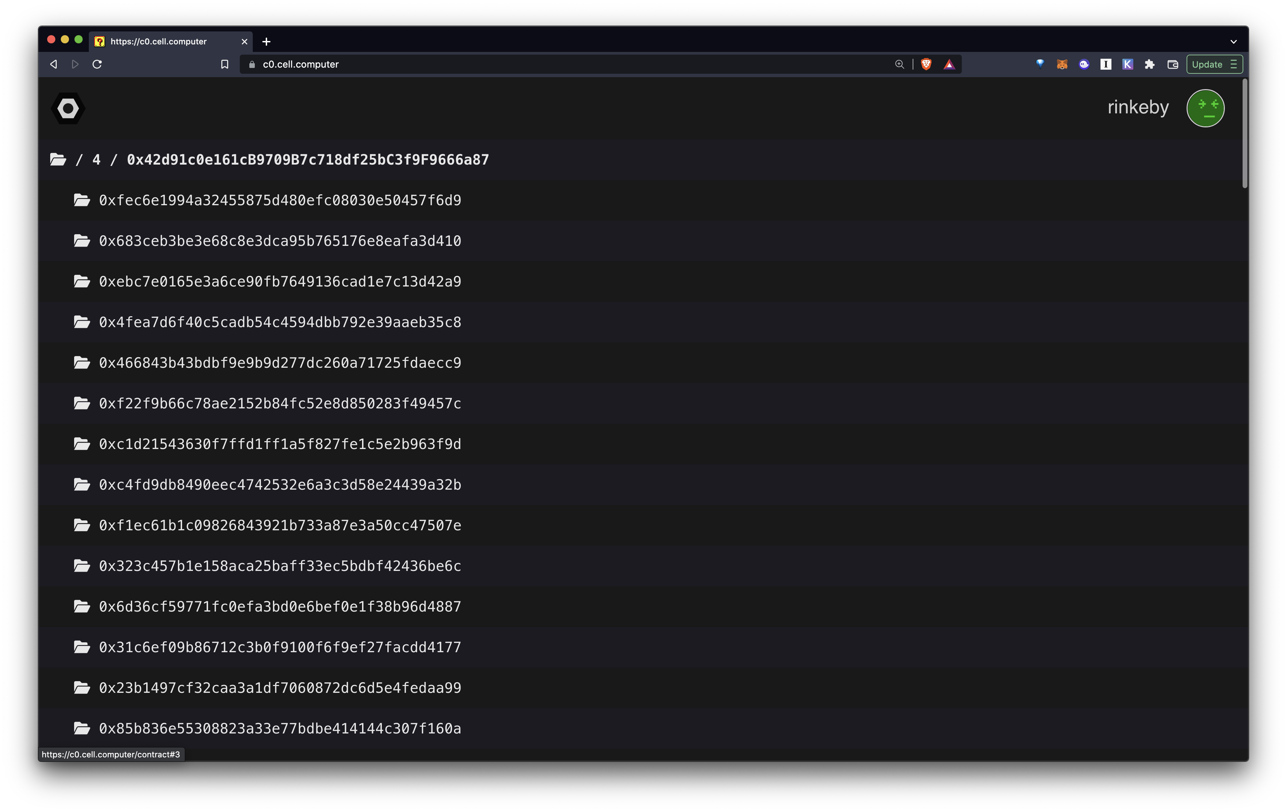1287x812 pixels.
Task: Click the Brave wallet icon
Action: 1173,64
